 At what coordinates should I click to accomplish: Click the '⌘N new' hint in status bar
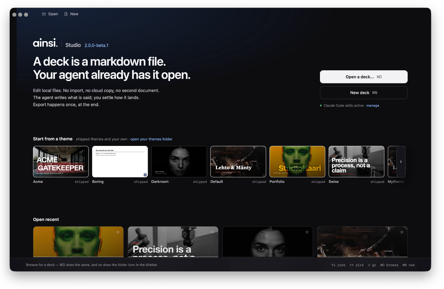[x=408, y=265]
